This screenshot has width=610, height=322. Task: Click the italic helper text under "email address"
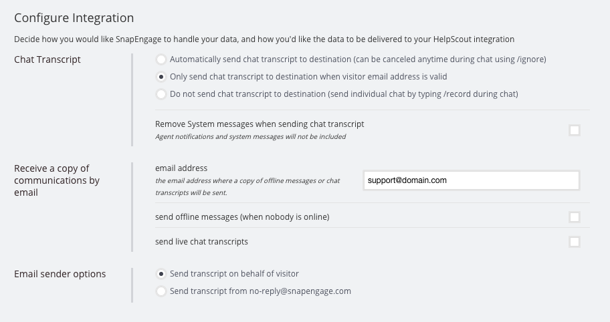tap(247, 186)
